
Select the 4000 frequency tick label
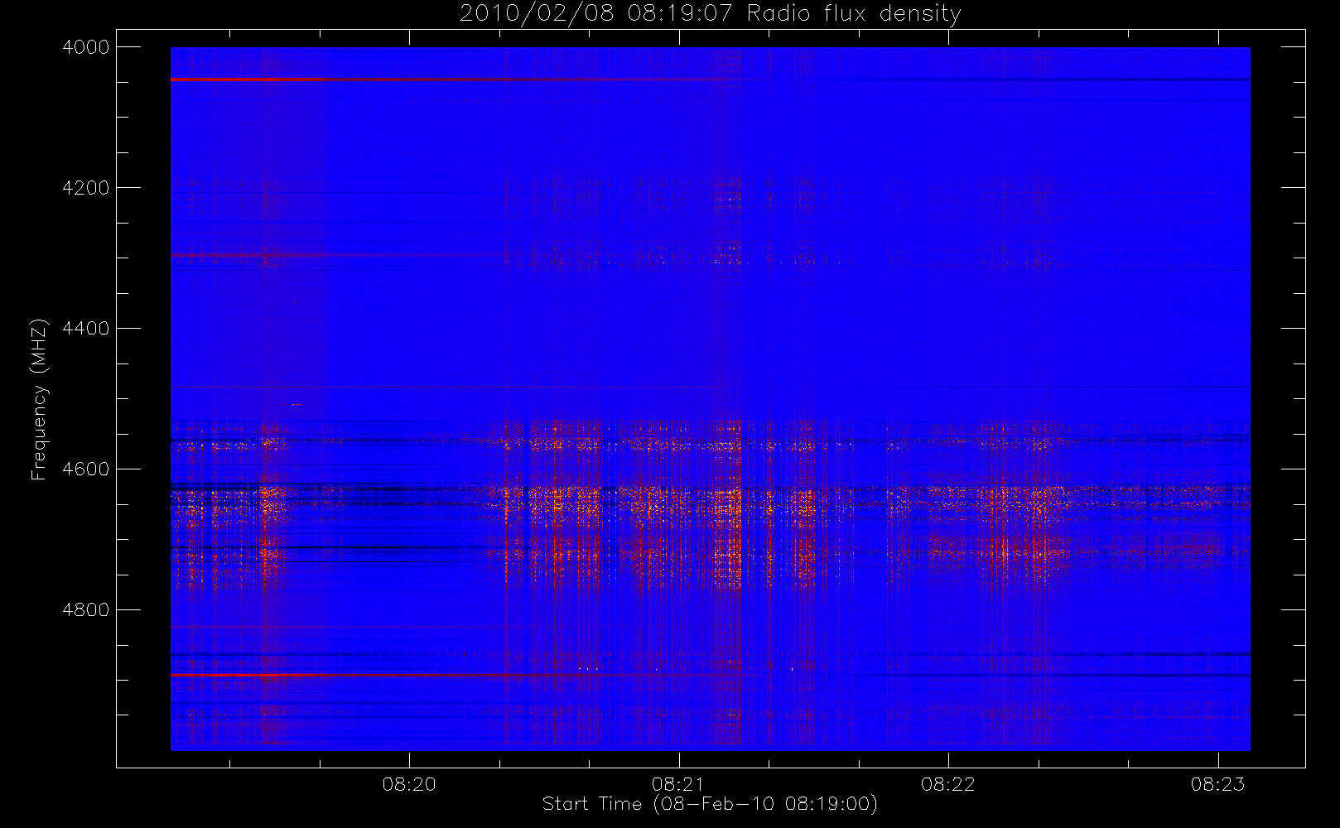point(86,47)
